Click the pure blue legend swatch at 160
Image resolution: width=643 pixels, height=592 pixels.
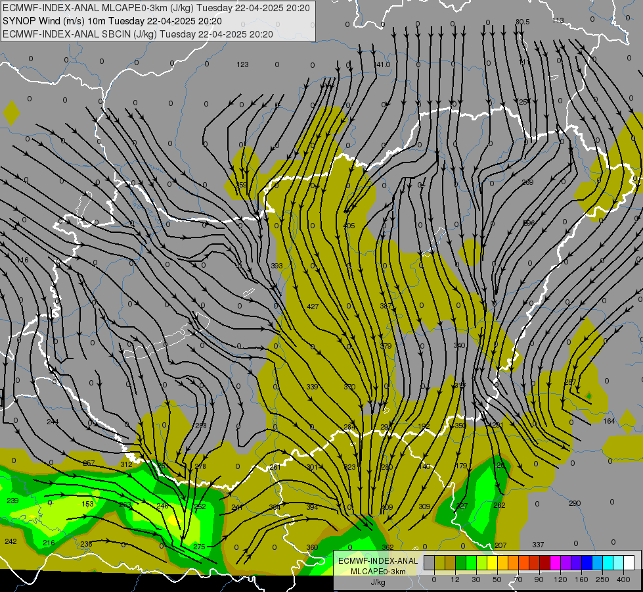click(587, 562)
